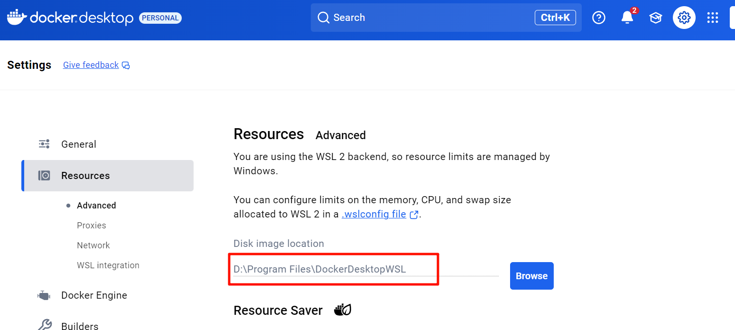Open the Advanced sub-section

(x=96, y=206)
